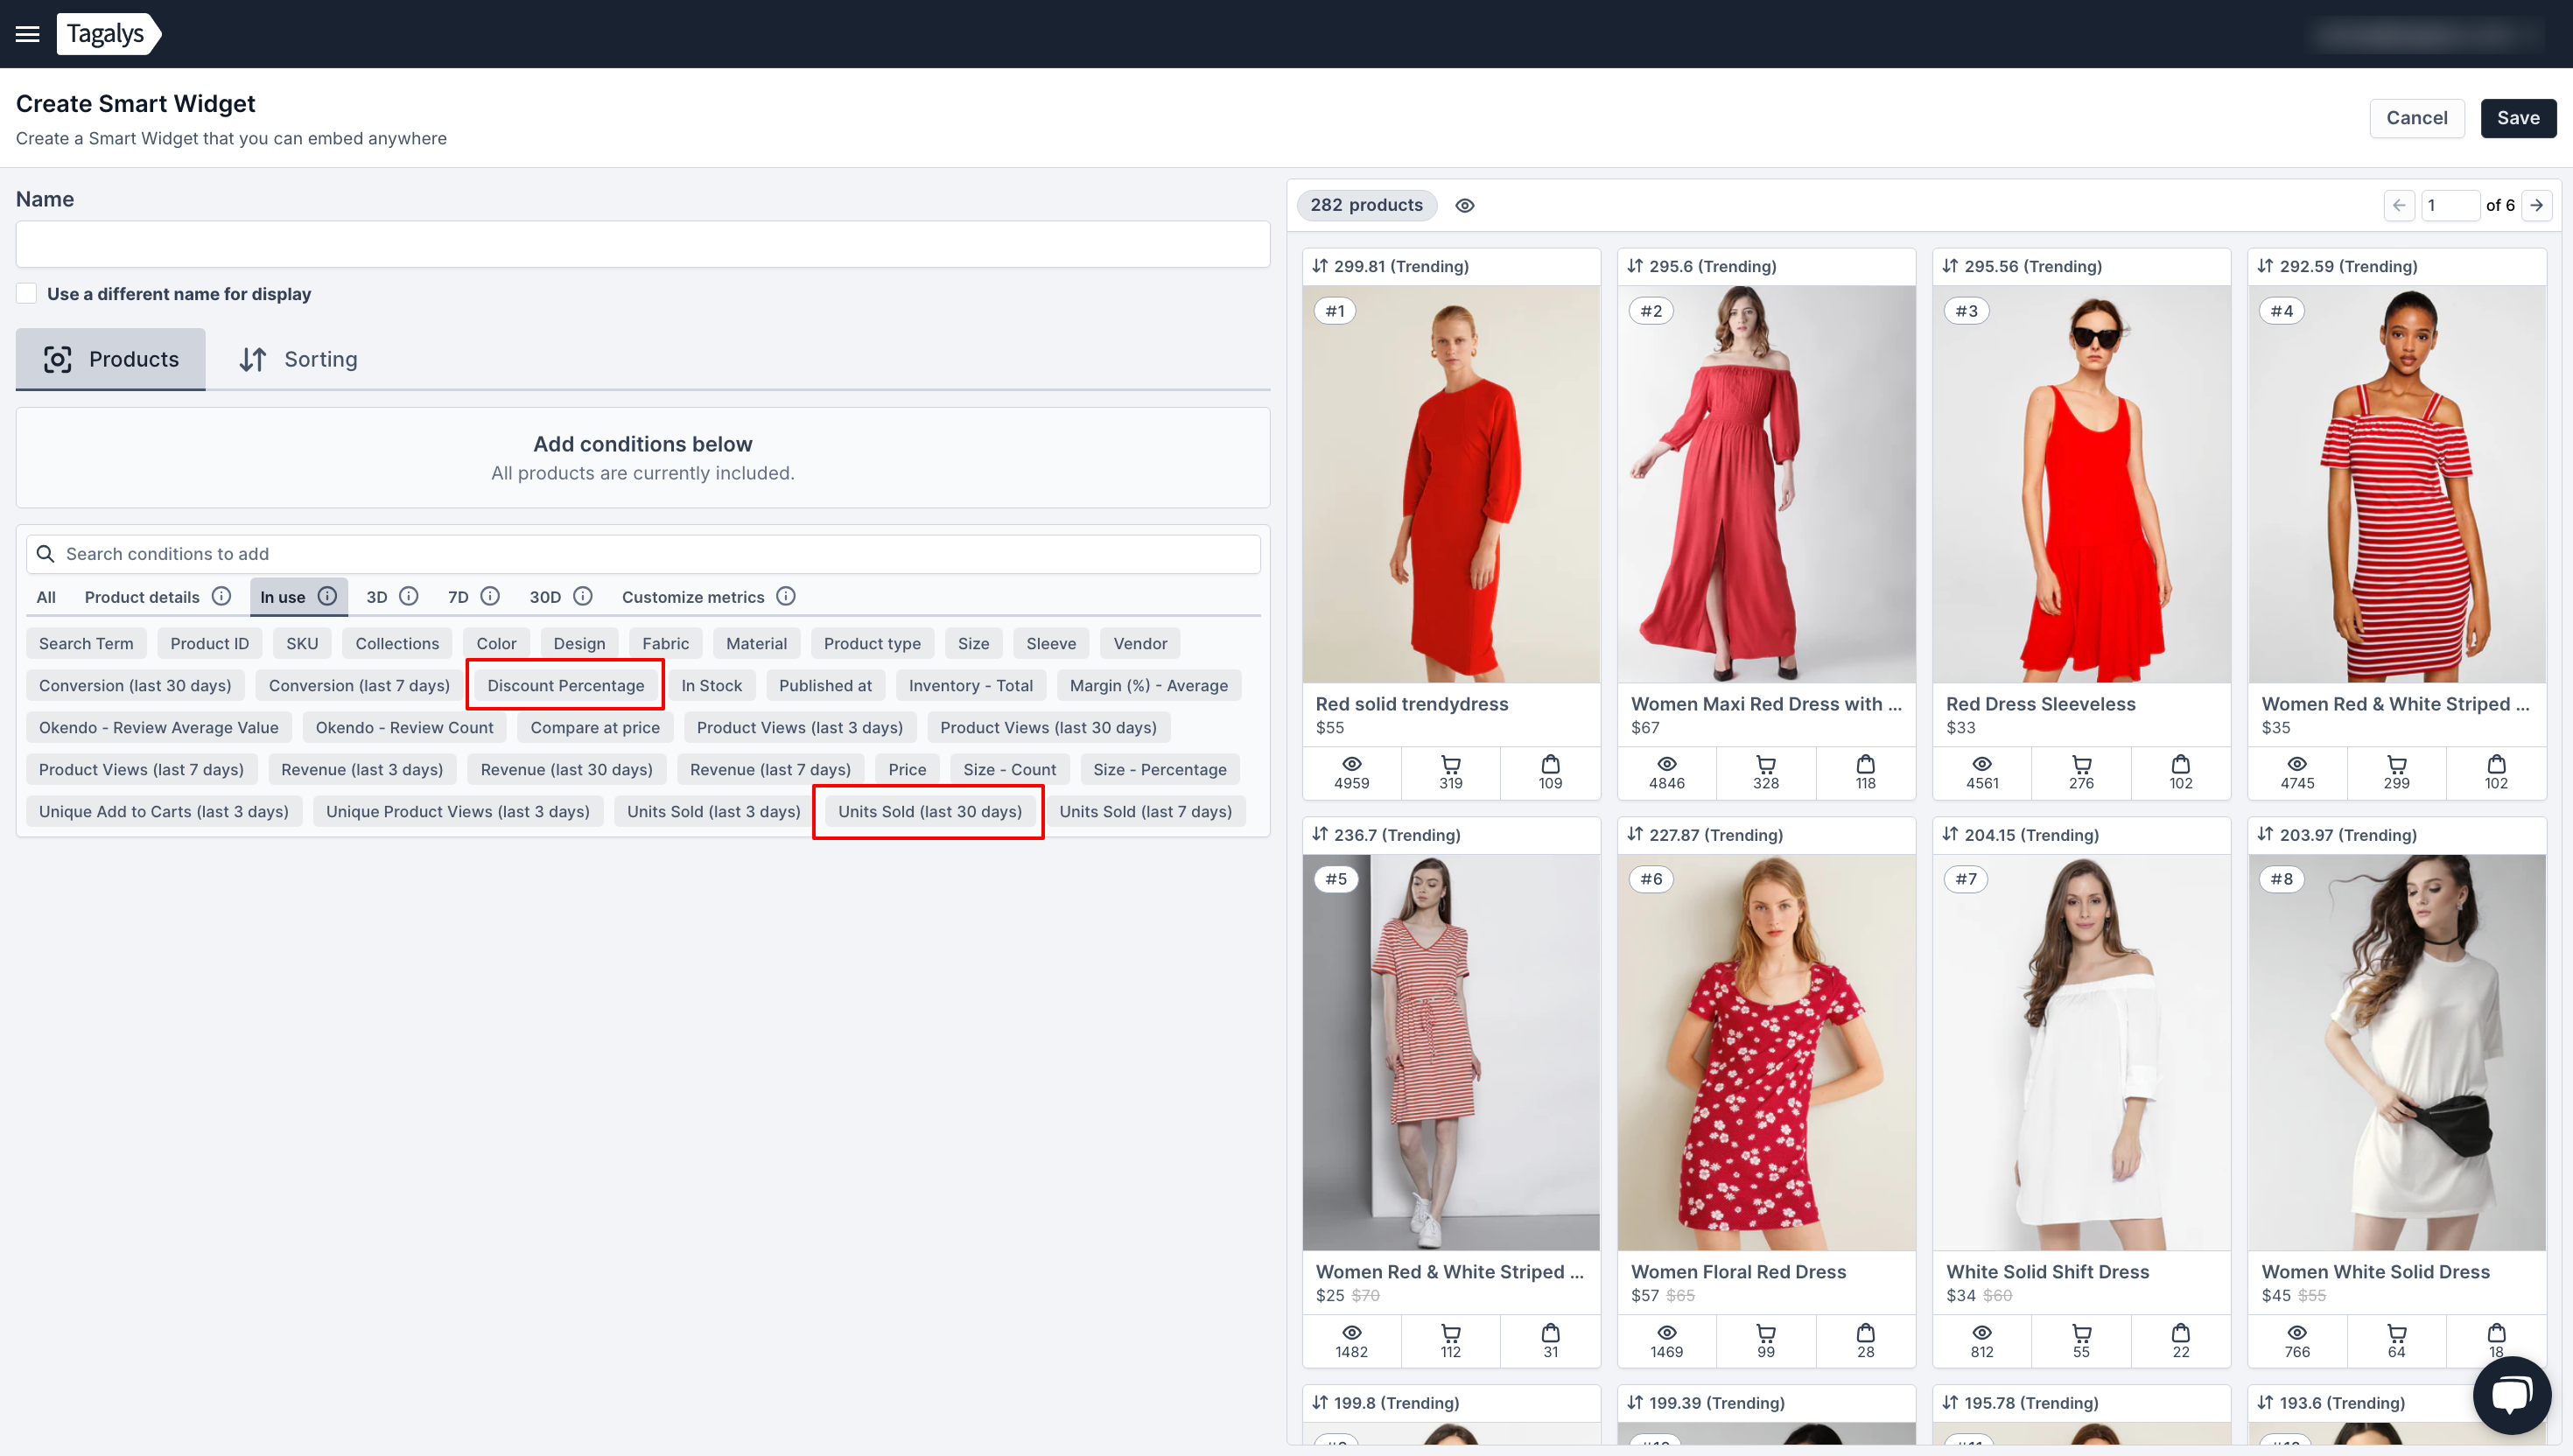Open Red solid trendydress product image

[x=1450, y=484]
